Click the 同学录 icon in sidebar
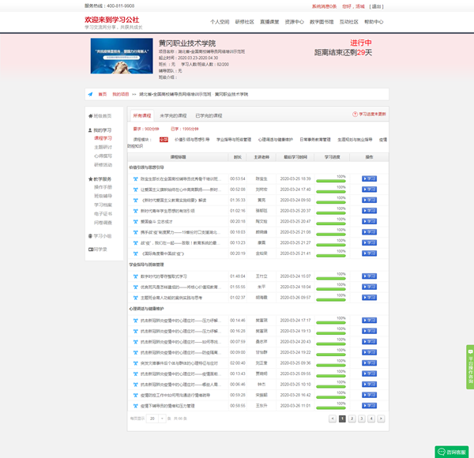Viewport: 474px width, 458px height. [89, 249]
